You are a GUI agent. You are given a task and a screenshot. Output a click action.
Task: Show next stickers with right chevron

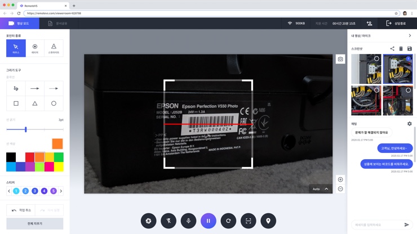coord(61,191)
